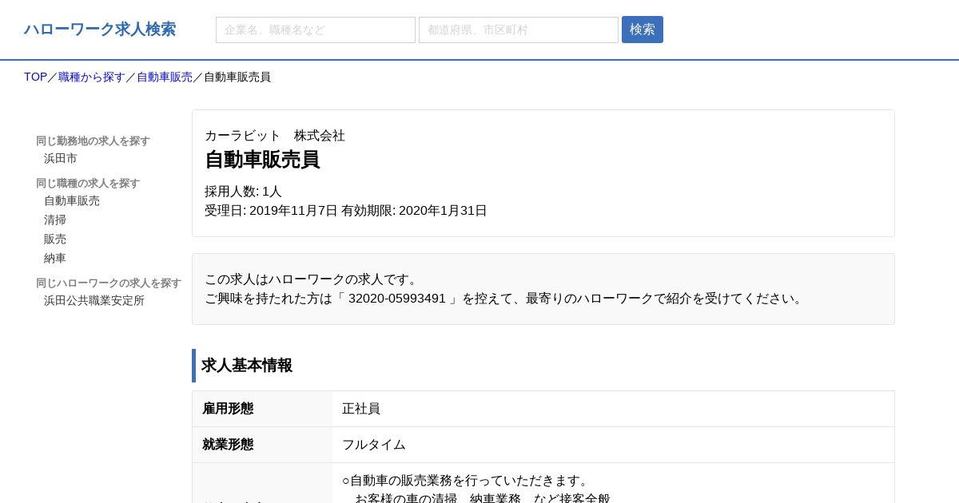Click the 同じ勤務地の求人を探す sidebar heading
Screen dimensions: 959x503
[x=93, y=141]
